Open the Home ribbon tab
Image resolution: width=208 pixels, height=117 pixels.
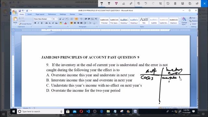click(22, 14)
